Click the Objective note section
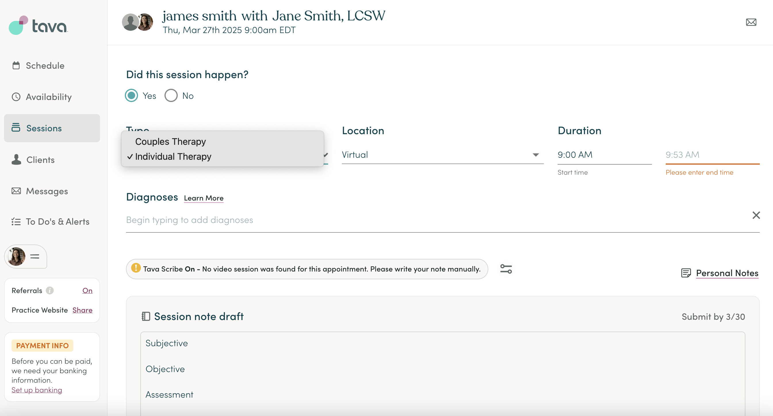The image size is (773, 416). (165, 369)
